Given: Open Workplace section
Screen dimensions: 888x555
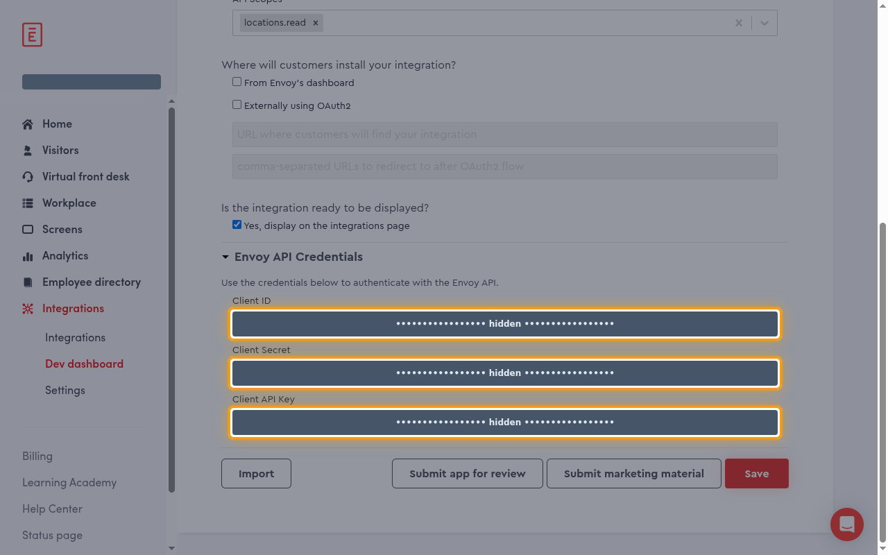Looking at the screenshot, I should [x=69, y=203].
